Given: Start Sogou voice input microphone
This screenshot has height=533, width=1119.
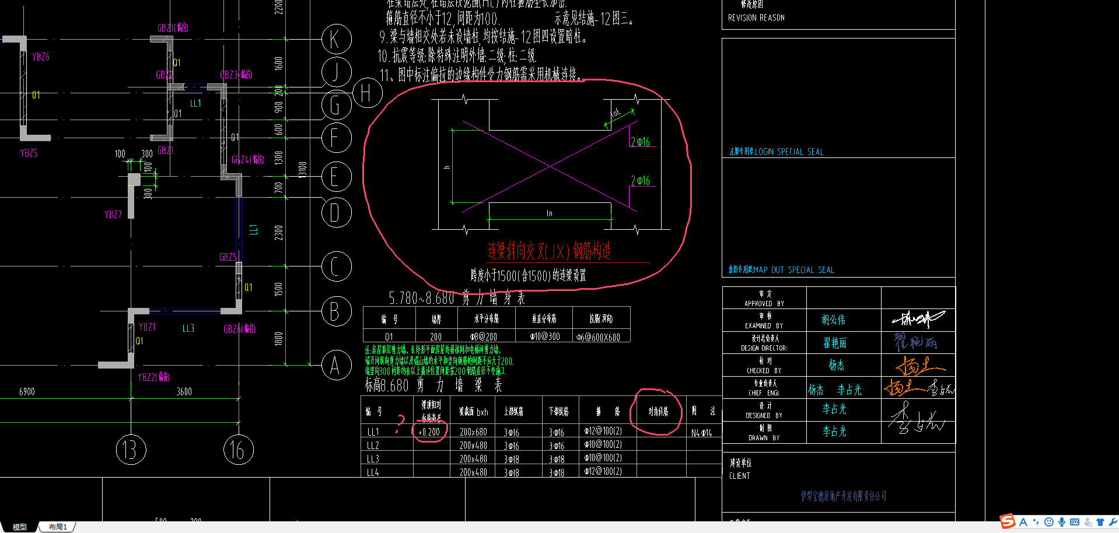Looking at the screenshot, I should coord(1062,522).
